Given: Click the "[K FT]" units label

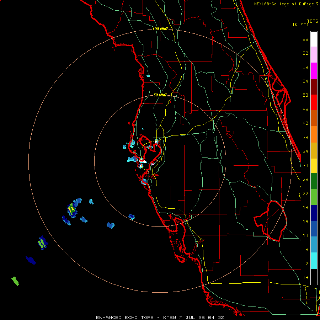Looking at the screenshot, I should [x=300, y=25].
